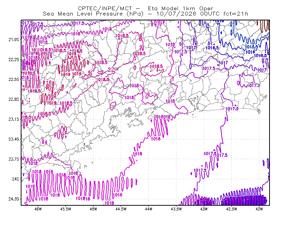291x225 pixels.
Task: Select the '23.7S' latitude axis label
Action: coord(14,159)
